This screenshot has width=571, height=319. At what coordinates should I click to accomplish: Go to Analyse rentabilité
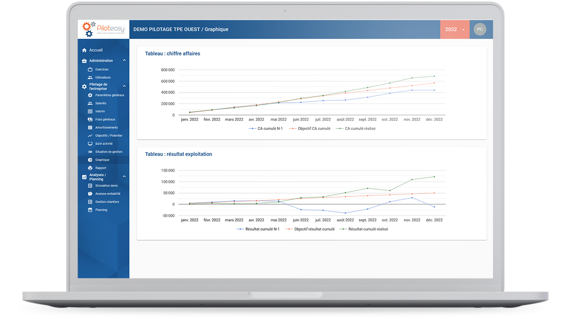104,194
